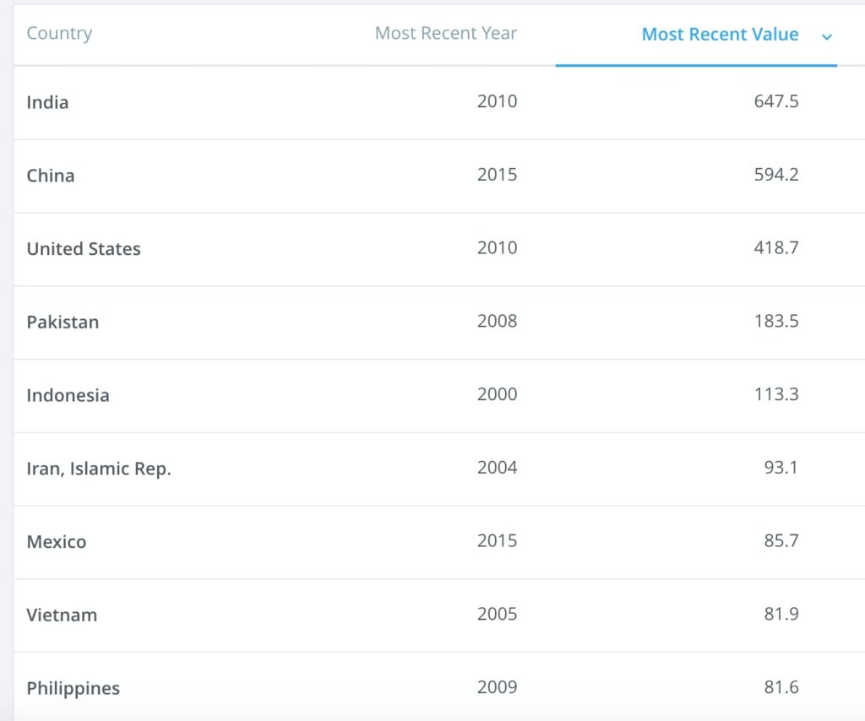Image resolution: width=865 pixels, height=721 pixels.
Task: Click Mexico's value 85.7 cell
Action: 781,540
